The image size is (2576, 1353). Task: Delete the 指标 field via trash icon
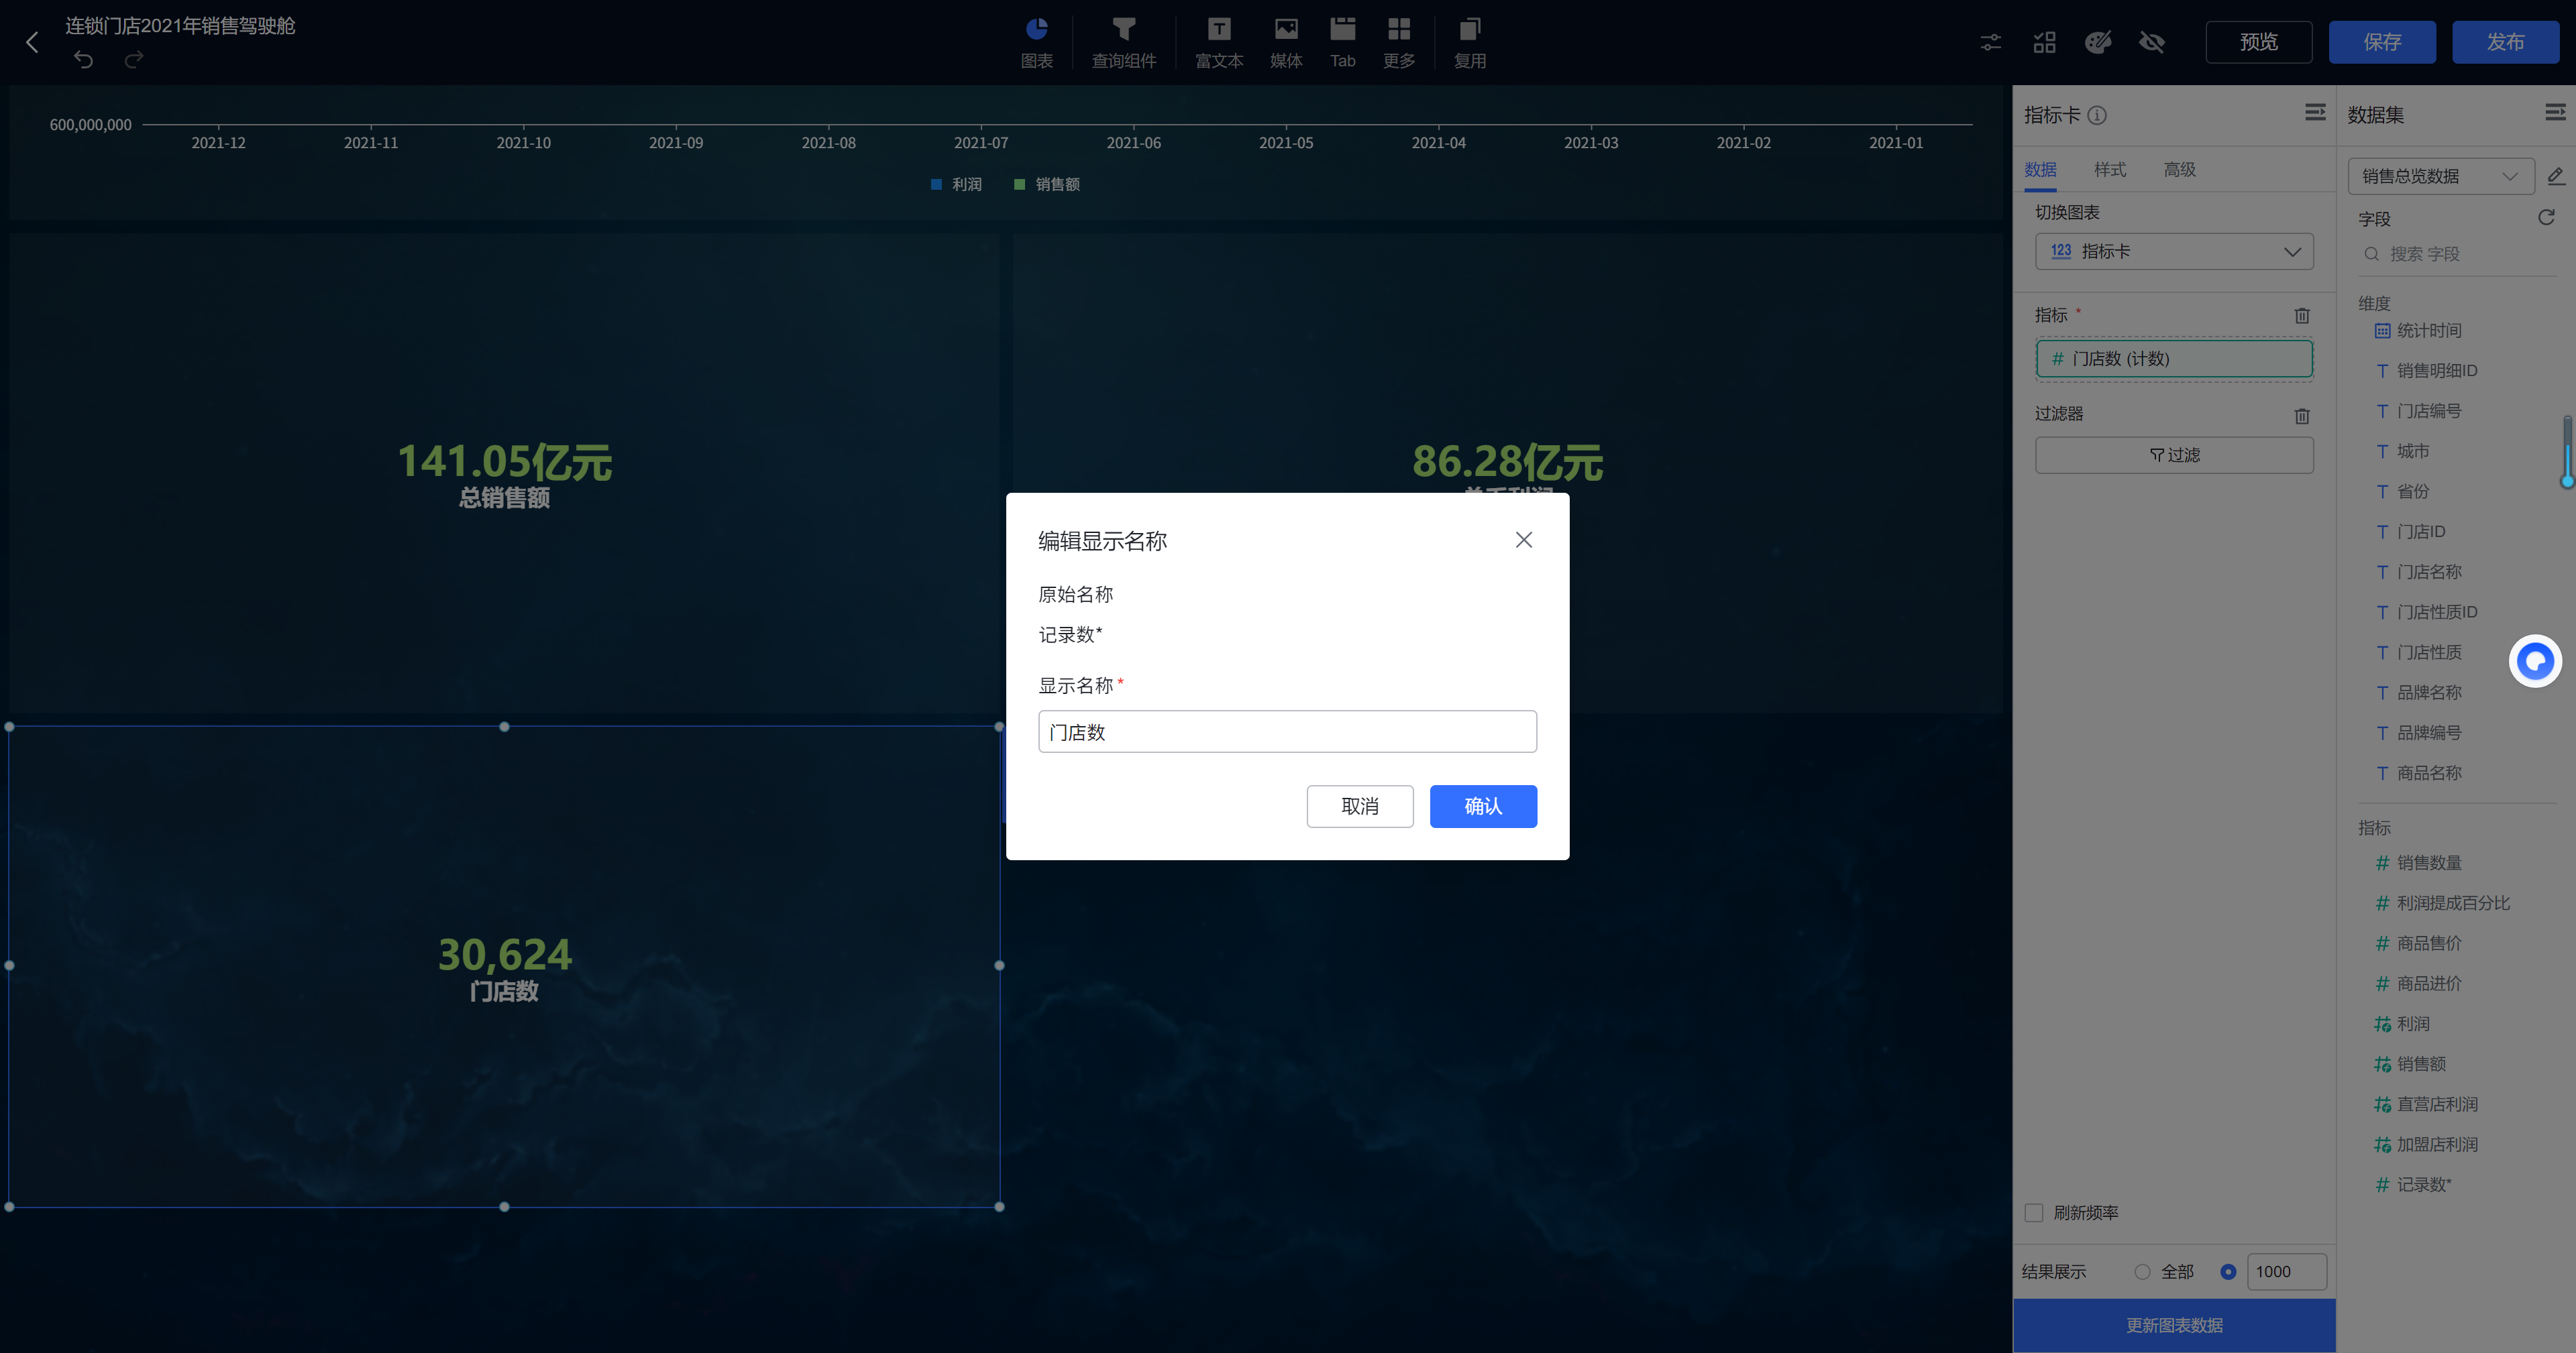click(x=2301, y=316)
